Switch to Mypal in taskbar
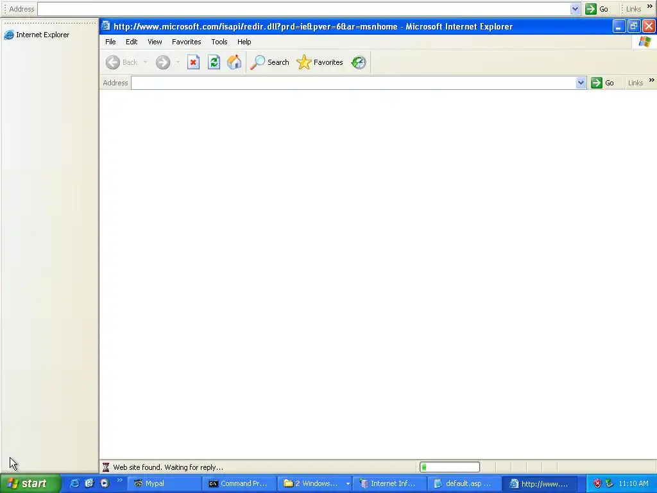 pyautogui.click(x=164, y=483)
